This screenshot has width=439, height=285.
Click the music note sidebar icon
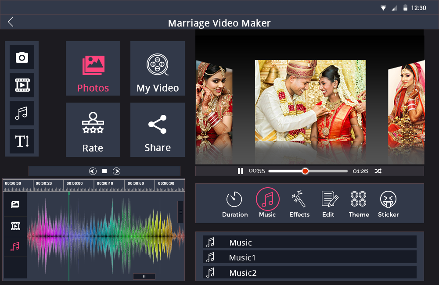(x=22, y=113)
